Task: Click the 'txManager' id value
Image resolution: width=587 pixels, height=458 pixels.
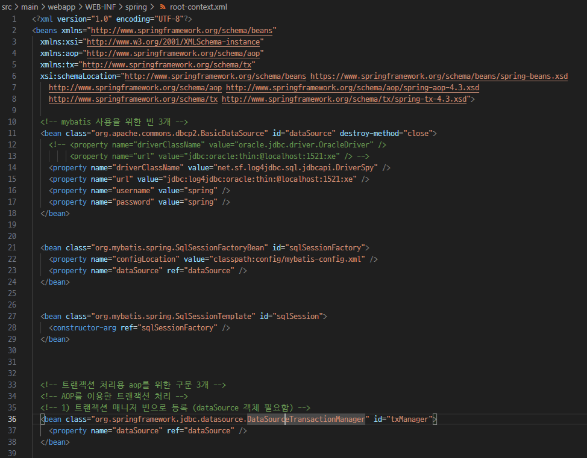Action: point(410,419)
